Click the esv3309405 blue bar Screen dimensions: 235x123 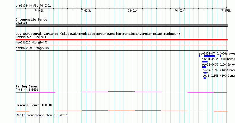tap(204, 67)
